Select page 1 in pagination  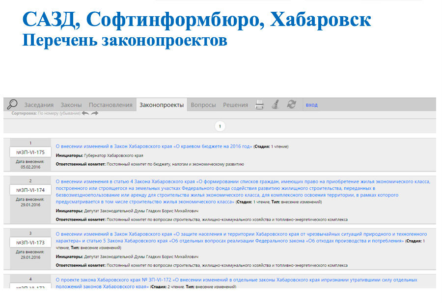pyautogui.click(x=220, y=126)
